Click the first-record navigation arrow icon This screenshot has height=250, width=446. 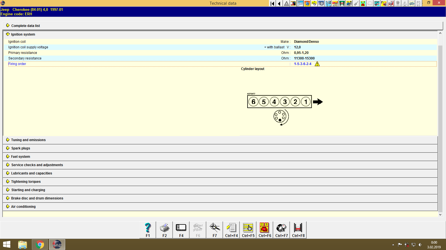tap(272, 4)
